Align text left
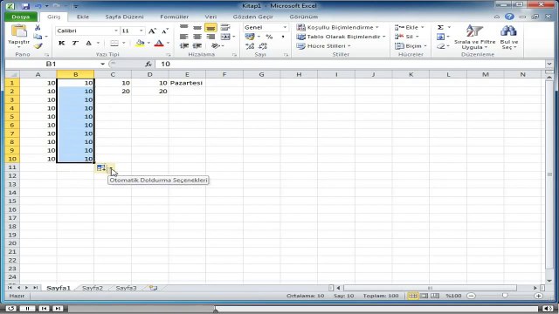 click(184, 37)
